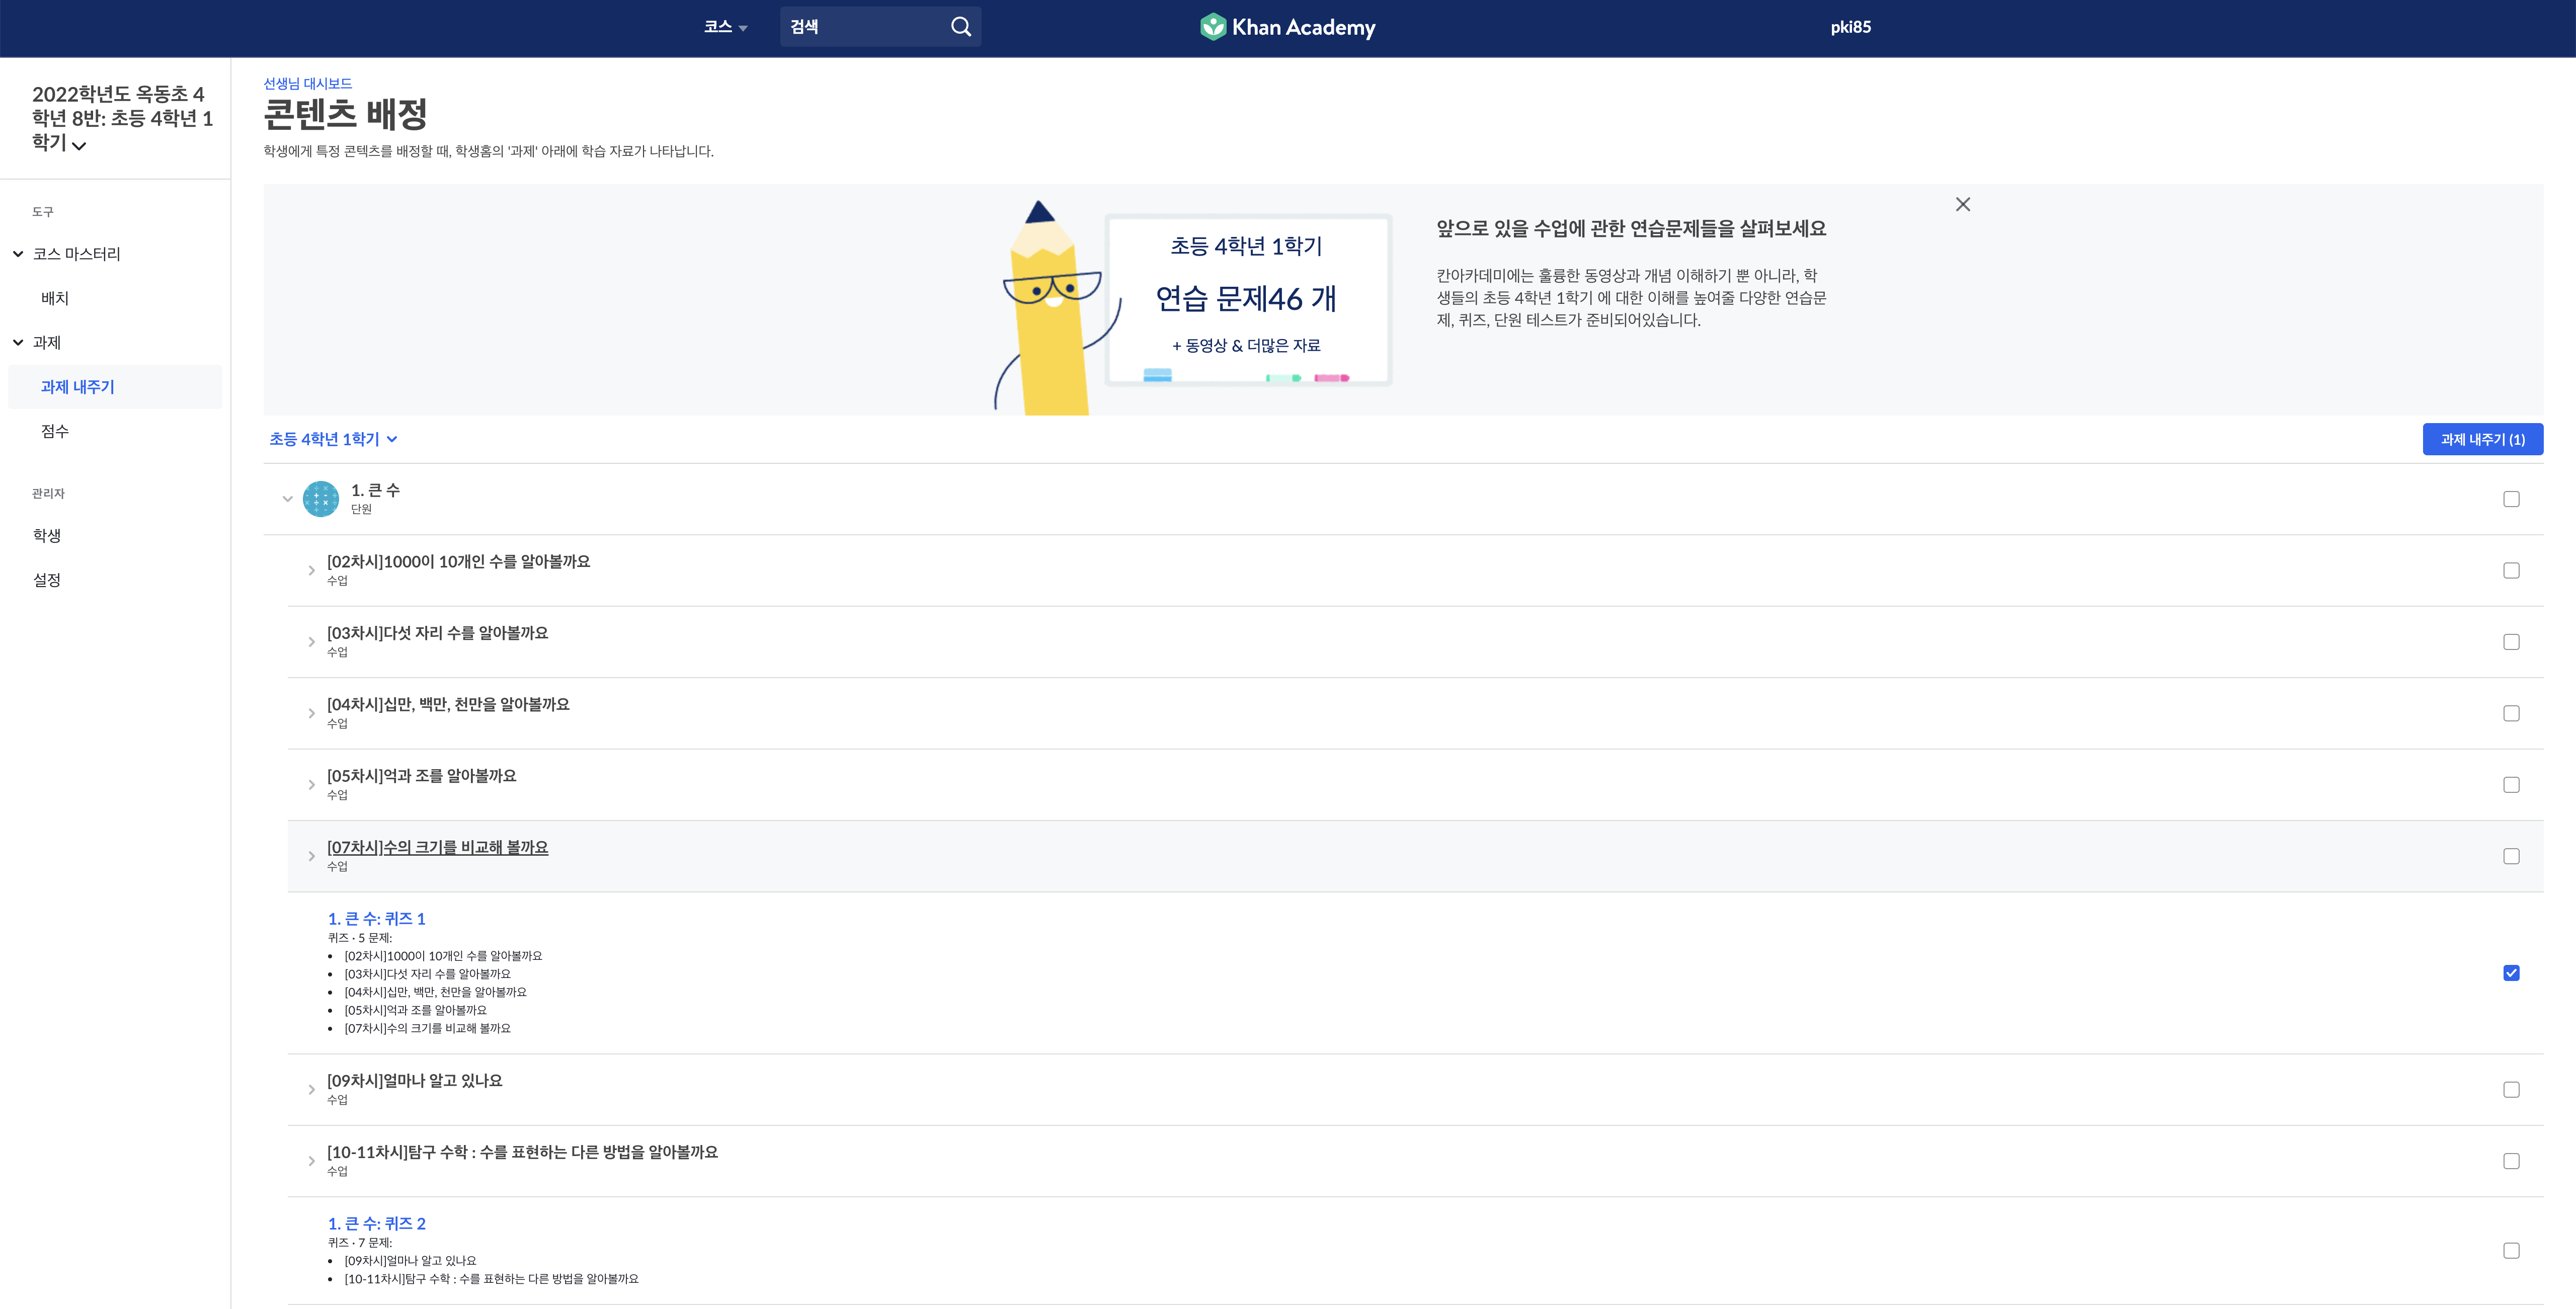The height and width of the screenshot is (1309, 2576).
Task: Check the 1. 큰 수 unit checkbox
Action: tap(2510, 499)
